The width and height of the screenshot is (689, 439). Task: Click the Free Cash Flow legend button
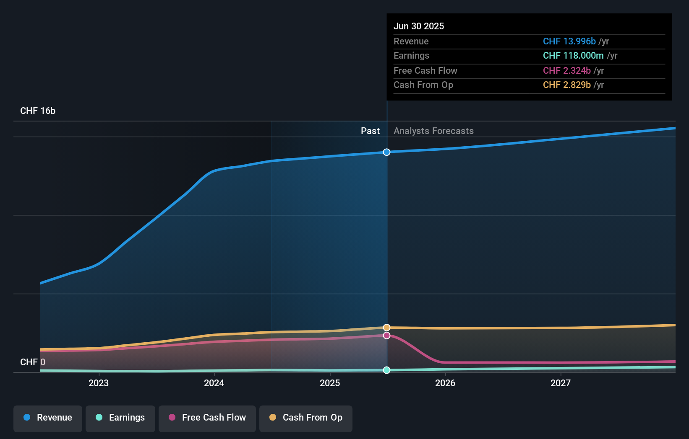click(207, 418)
